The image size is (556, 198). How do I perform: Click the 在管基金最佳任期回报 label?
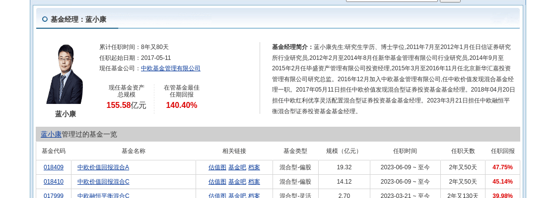[x=182, y=91]
